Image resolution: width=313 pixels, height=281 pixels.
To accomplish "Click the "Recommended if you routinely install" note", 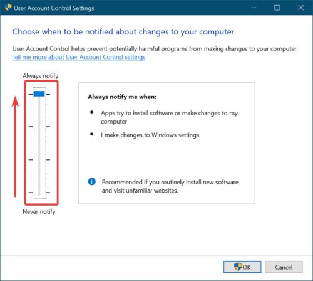I will 170,186.
